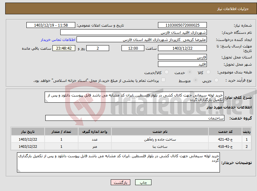Image resolution: width=257 pixels, height=191 pixels.
Task: Click the تاریخ نیاز column header
Action: pos(28,132)
